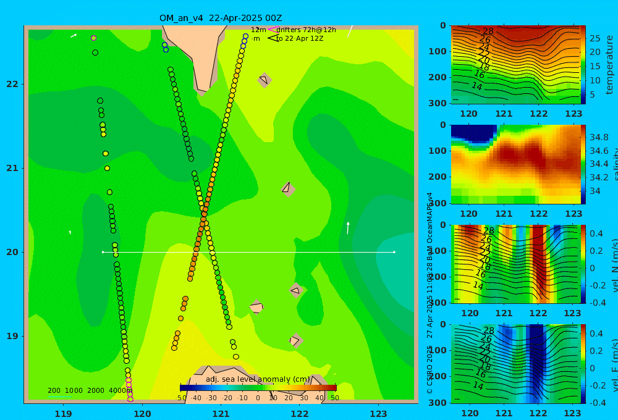618x420 pixels.
Task: Click the white transect line at 20N
Action: click(248, 252)
